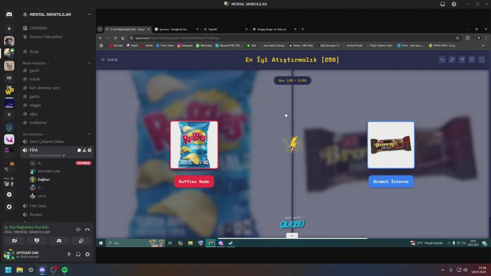This screenshot has width=491, height=276.
Task: Open the dcpp channel
Action: (x=57, y=51)
